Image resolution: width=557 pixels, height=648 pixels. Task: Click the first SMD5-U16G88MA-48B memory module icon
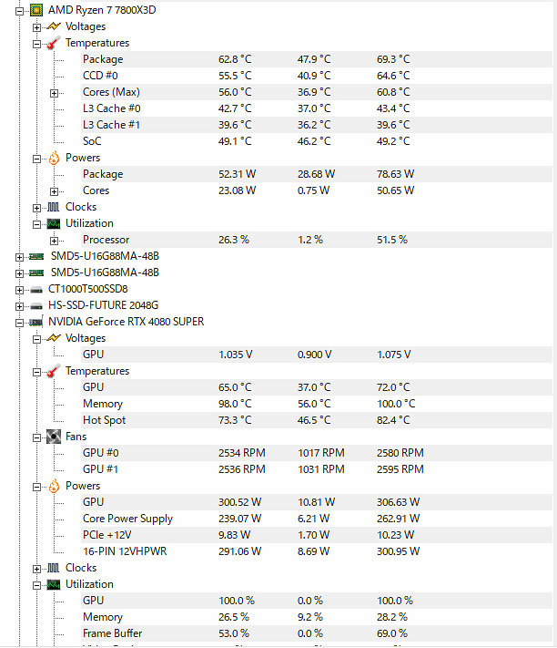tap(36, 257)
